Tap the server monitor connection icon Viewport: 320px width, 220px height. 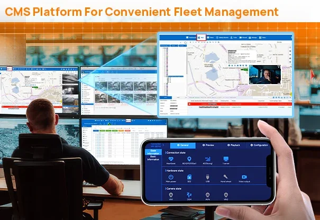click(x=226, y=159)
